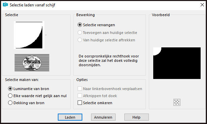The height and width of the screenshot is (124, 207).
Task: Click the claudia watermark image
Action: [x=32, y=63]
